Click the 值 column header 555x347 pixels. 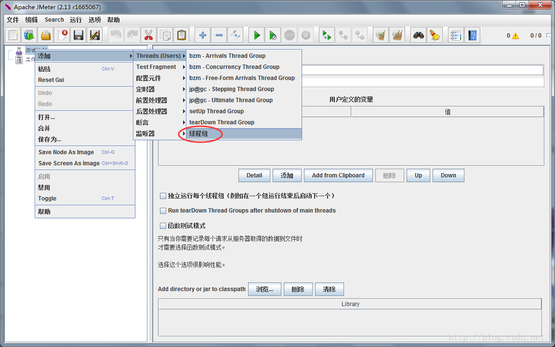(448, 112)
